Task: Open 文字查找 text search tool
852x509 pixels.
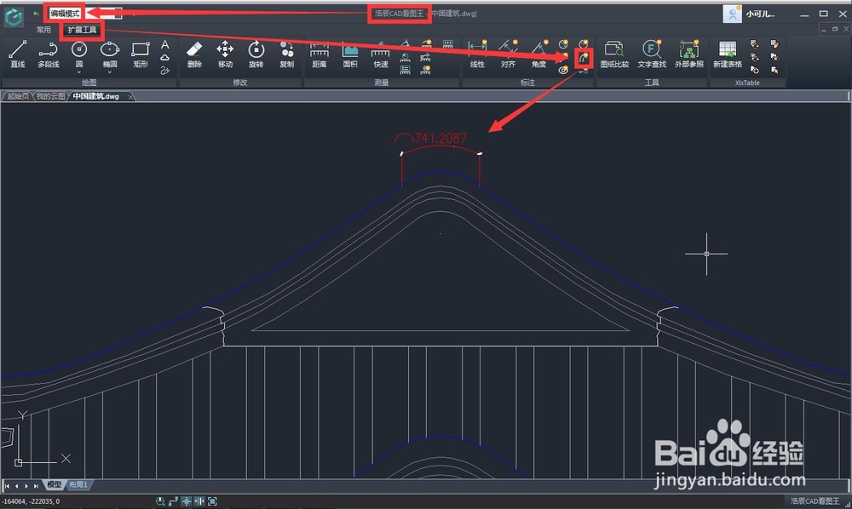Action: (652, 54)
